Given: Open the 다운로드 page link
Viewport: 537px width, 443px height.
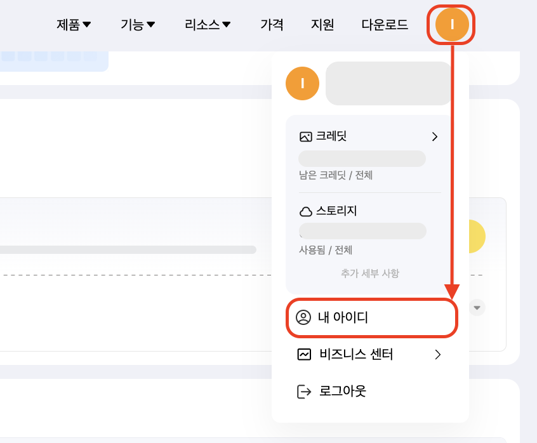Looking at the screenshot, I should 385,25.
